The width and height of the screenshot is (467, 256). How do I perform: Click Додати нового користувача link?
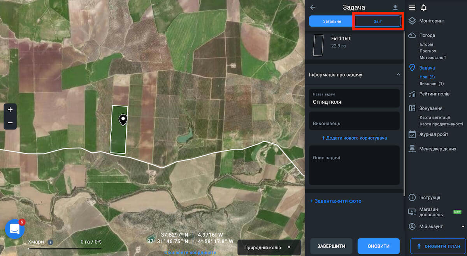tap(354, 138)
